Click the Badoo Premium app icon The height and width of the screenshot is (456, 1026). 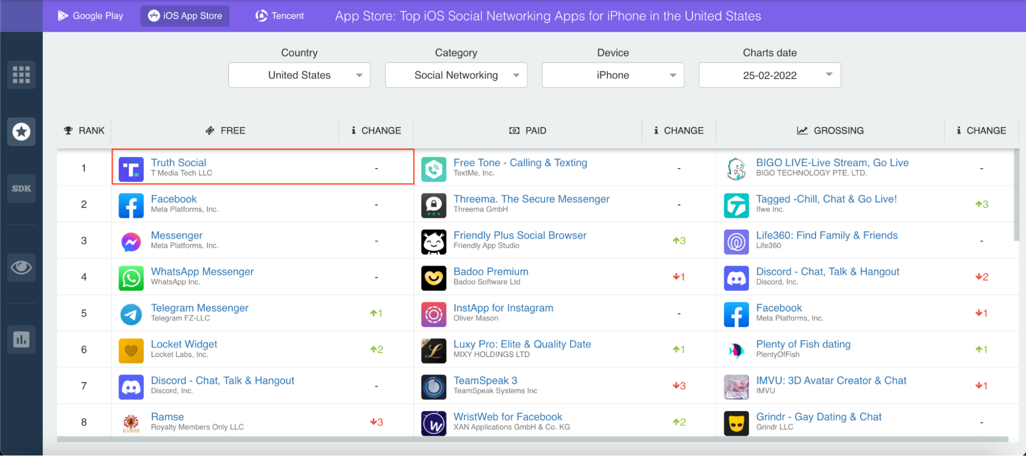coord(434,278)
